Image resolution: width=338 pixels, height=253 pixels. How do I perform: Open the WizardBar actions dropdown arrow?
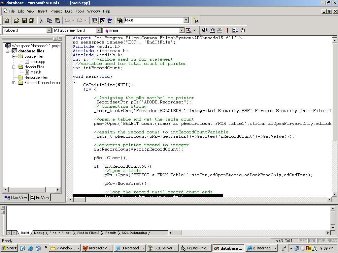point(194,30)
